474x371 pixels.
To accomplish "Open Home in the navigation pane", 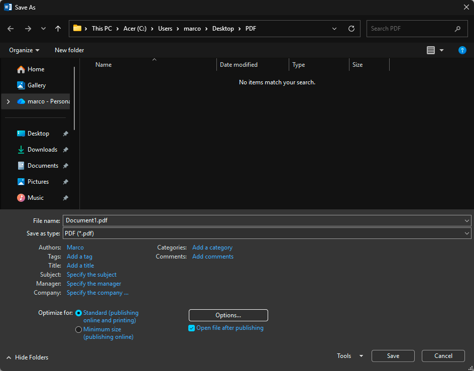I will pos(36,69).
